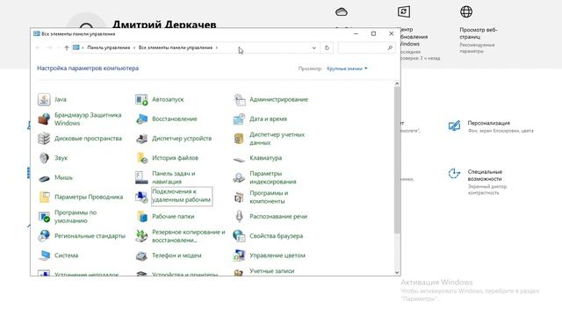562x316 pixels.
Task: Open the Звук speaker icon
Action: click(x=44, y=158)
